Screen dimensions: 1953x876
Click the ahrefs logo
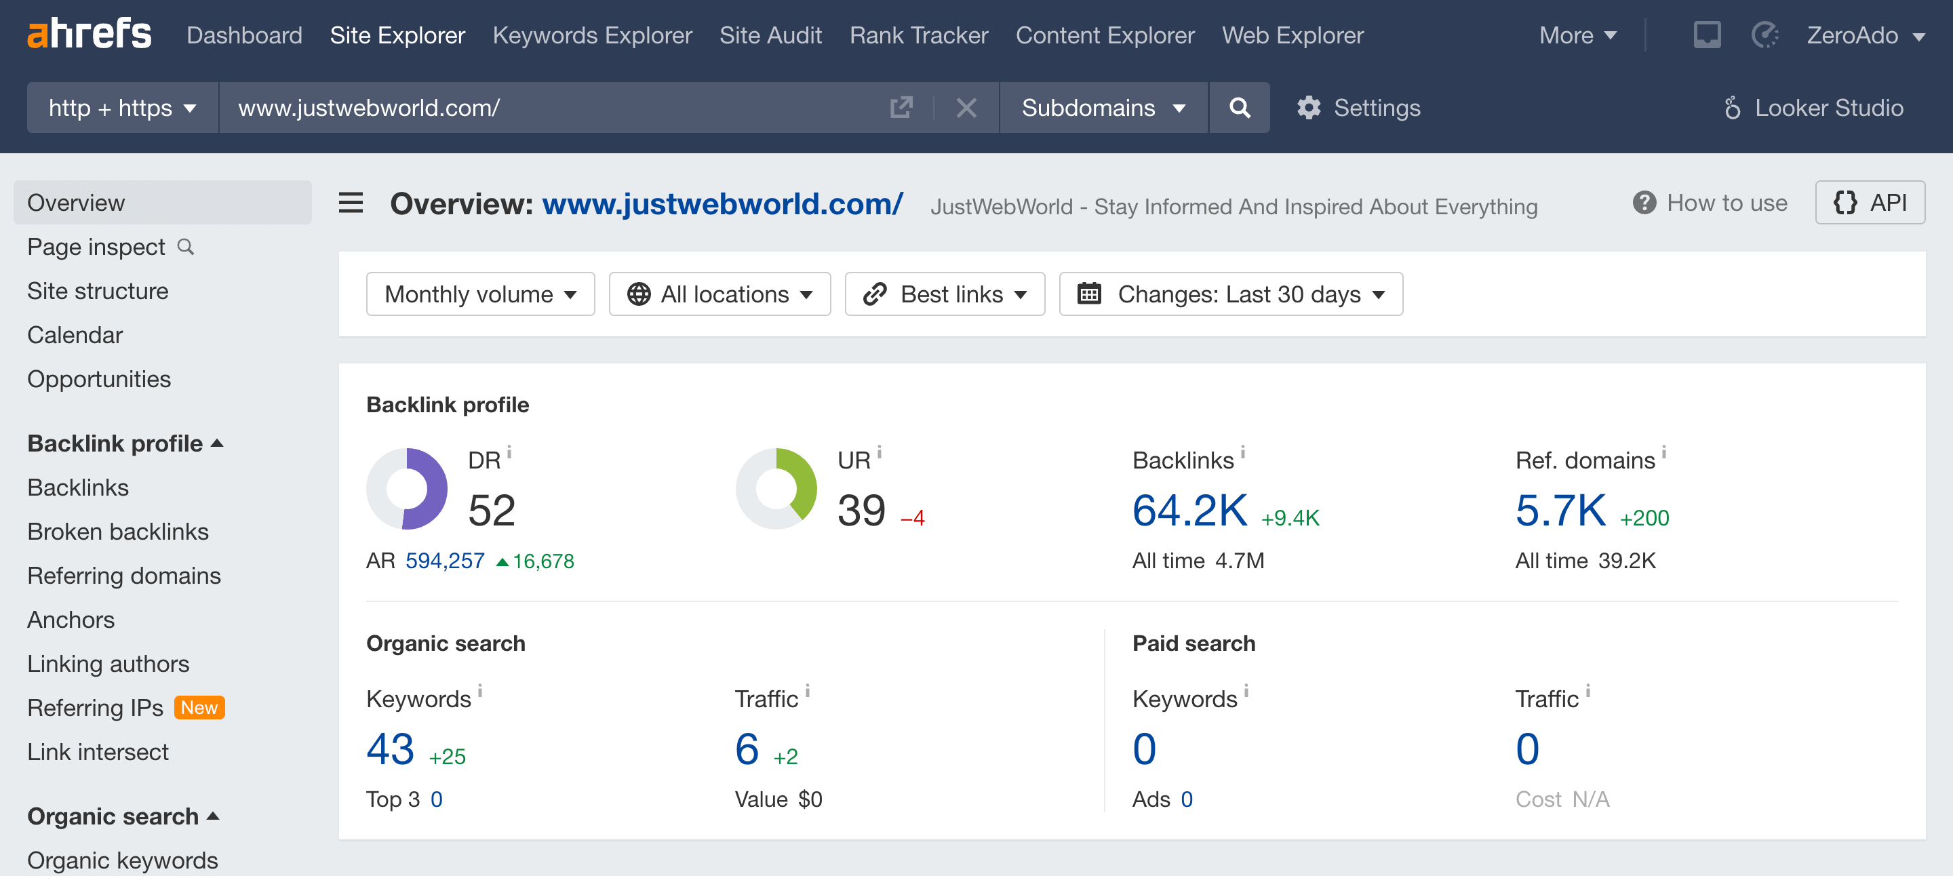point(88,33)
